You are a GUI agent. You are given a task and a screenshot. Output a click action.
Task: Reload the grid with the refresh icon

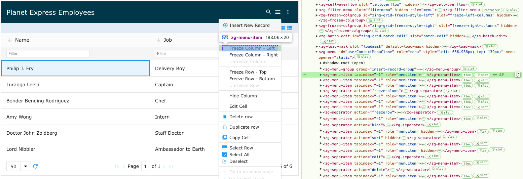click(35, 166)
